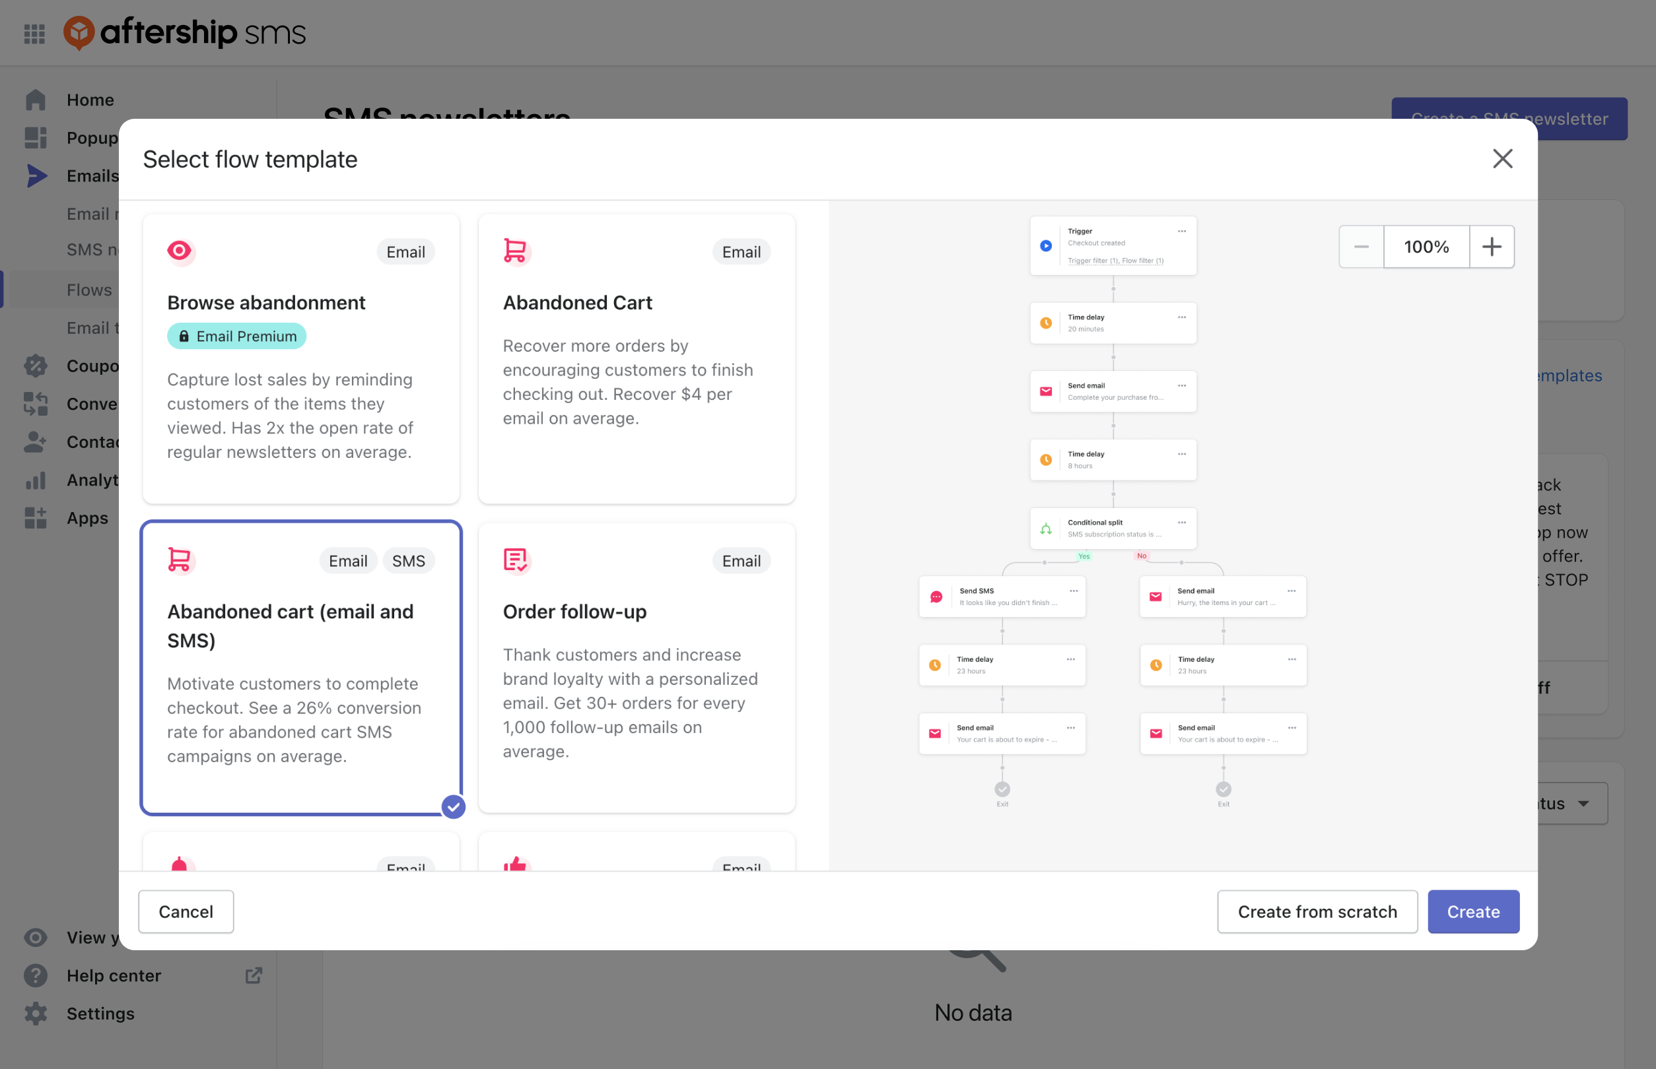Click the checkmark on abandoned cart SMS template
This screenshot has width=1656, height=1069.
point(452,807)
